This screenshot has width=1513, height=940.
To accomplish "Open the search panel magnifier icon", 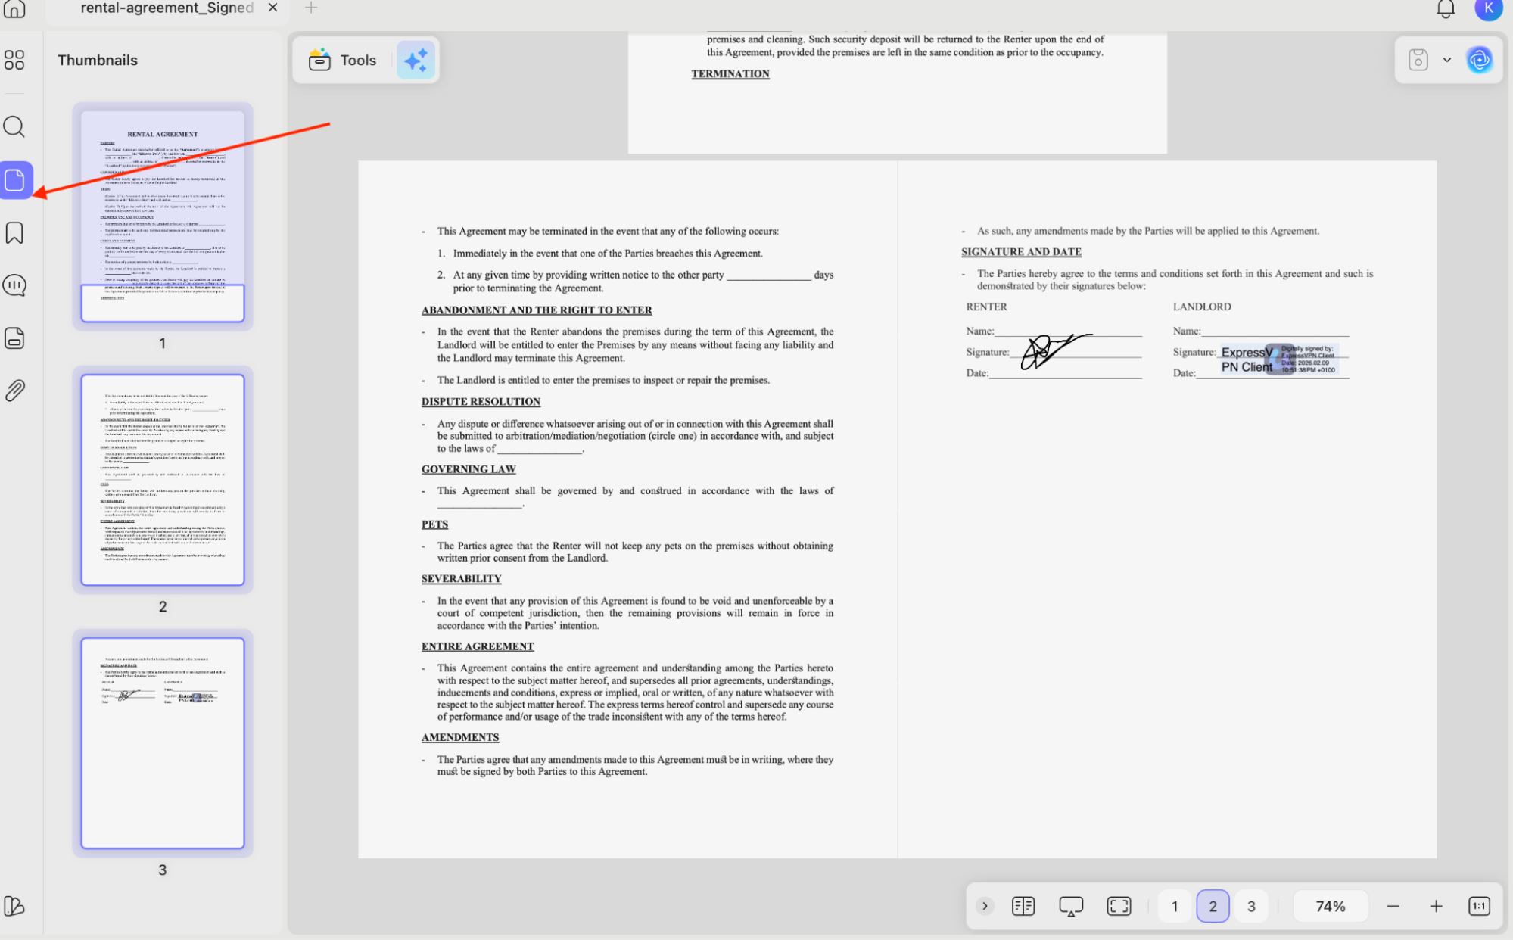I will point(14,126).
